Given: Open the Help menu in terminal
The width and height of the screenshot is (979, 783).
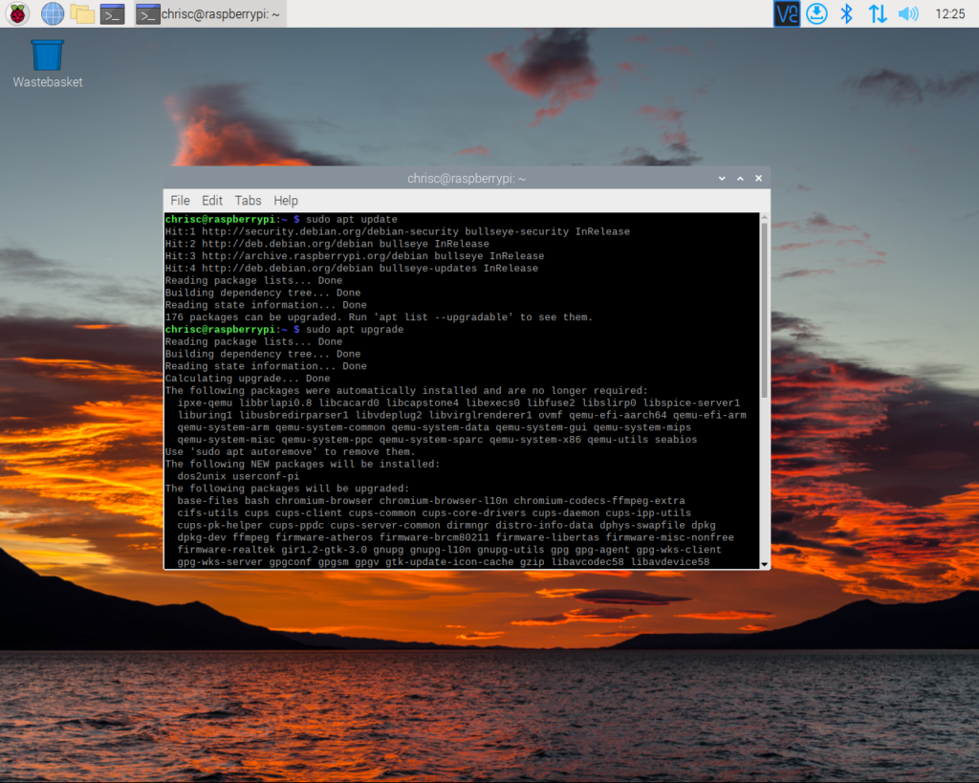Looking at the screenshot, I should pos(286,201).
